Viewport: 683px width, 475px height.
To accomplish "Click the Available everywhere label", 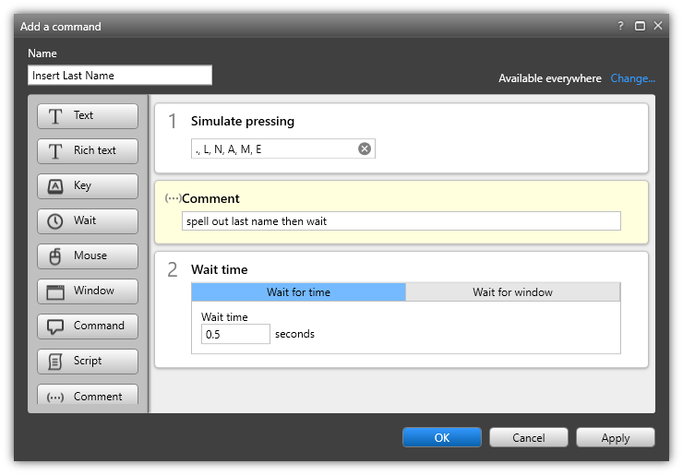I will click(x=550, y=78).
